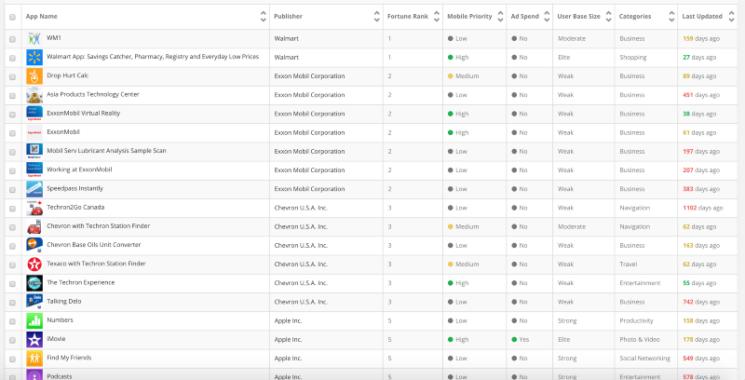Screen dimensions: 745x380
Task: Click the Podcasts app icon
Action: (34, 374)
